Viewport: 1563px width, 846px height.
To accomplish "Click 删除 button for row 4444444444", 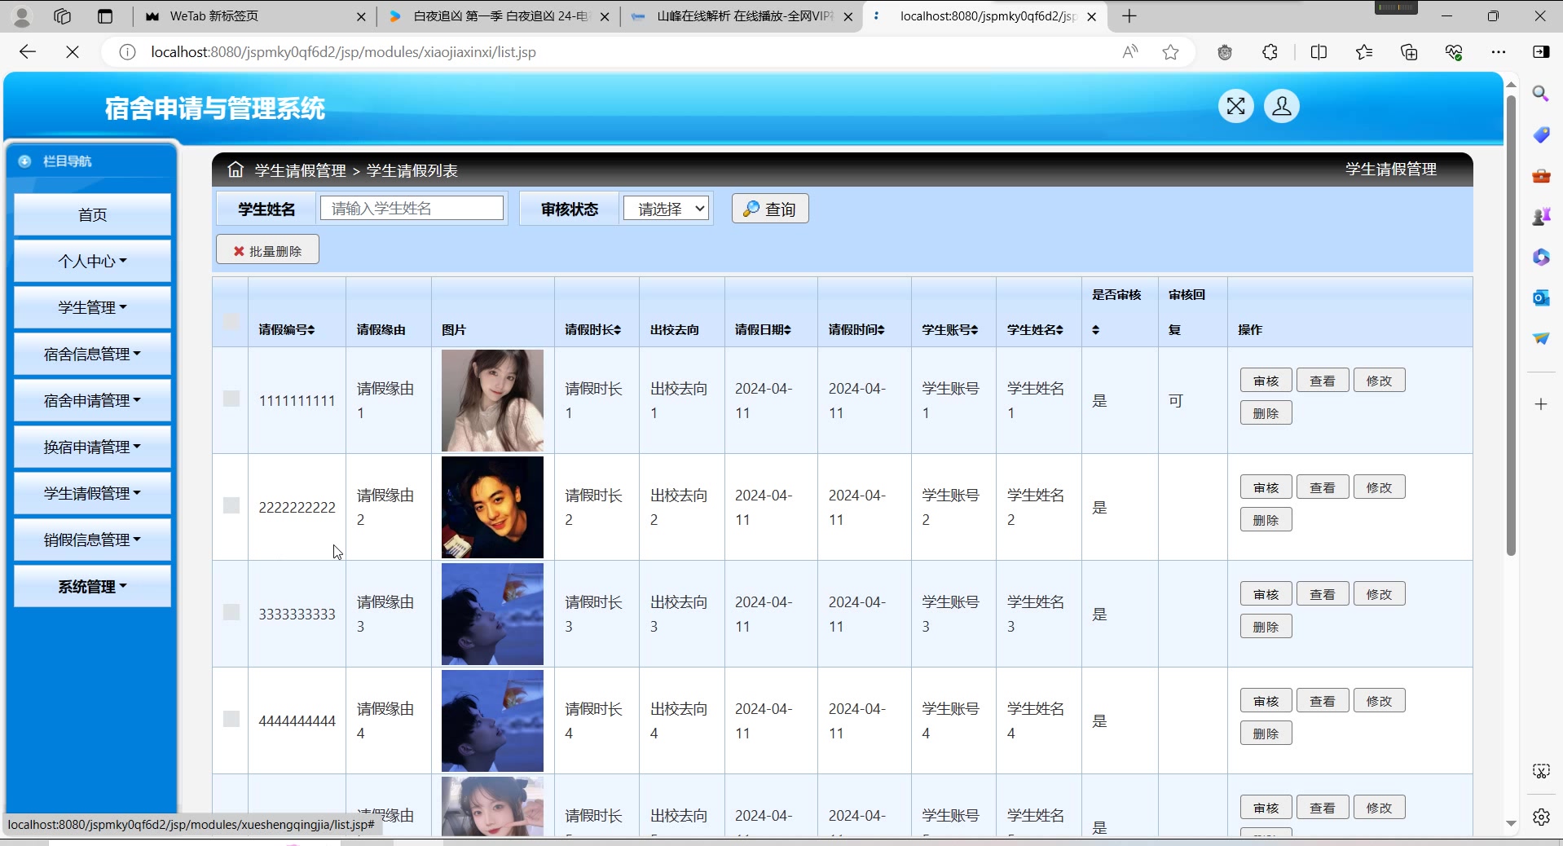I will point(1266,734).
